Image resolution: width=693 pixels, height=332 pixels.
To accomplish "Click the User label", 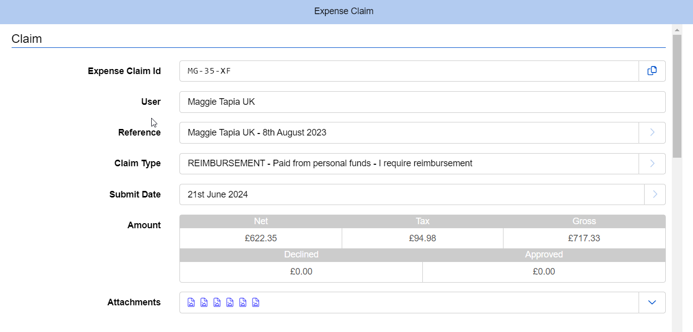I will (x=151, y=102).
